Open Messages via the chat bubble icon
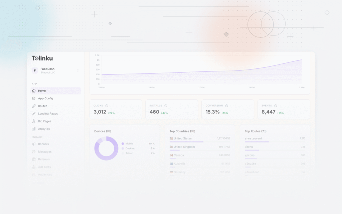The height and width of the screenshot is (214, 342). coord(33,151)
